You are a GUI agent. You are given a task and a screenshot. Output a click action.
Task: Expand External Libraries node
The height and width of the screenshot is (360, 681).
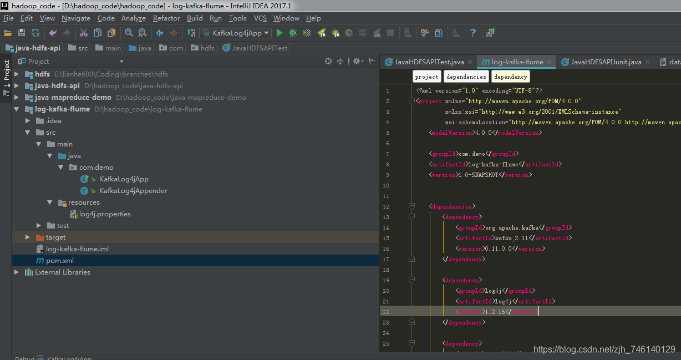pos(17,272)
